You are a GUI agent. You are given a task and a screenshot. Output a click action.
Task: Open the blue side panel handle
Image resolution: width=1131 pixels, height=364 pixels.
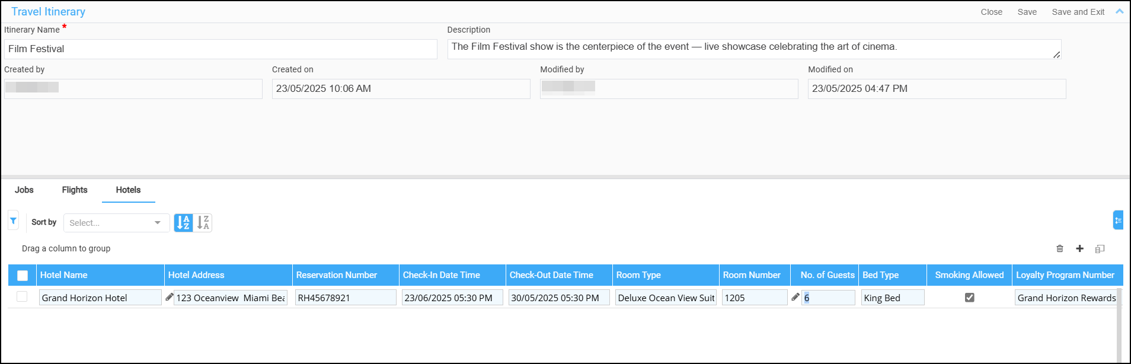[x=1118, y=220]
